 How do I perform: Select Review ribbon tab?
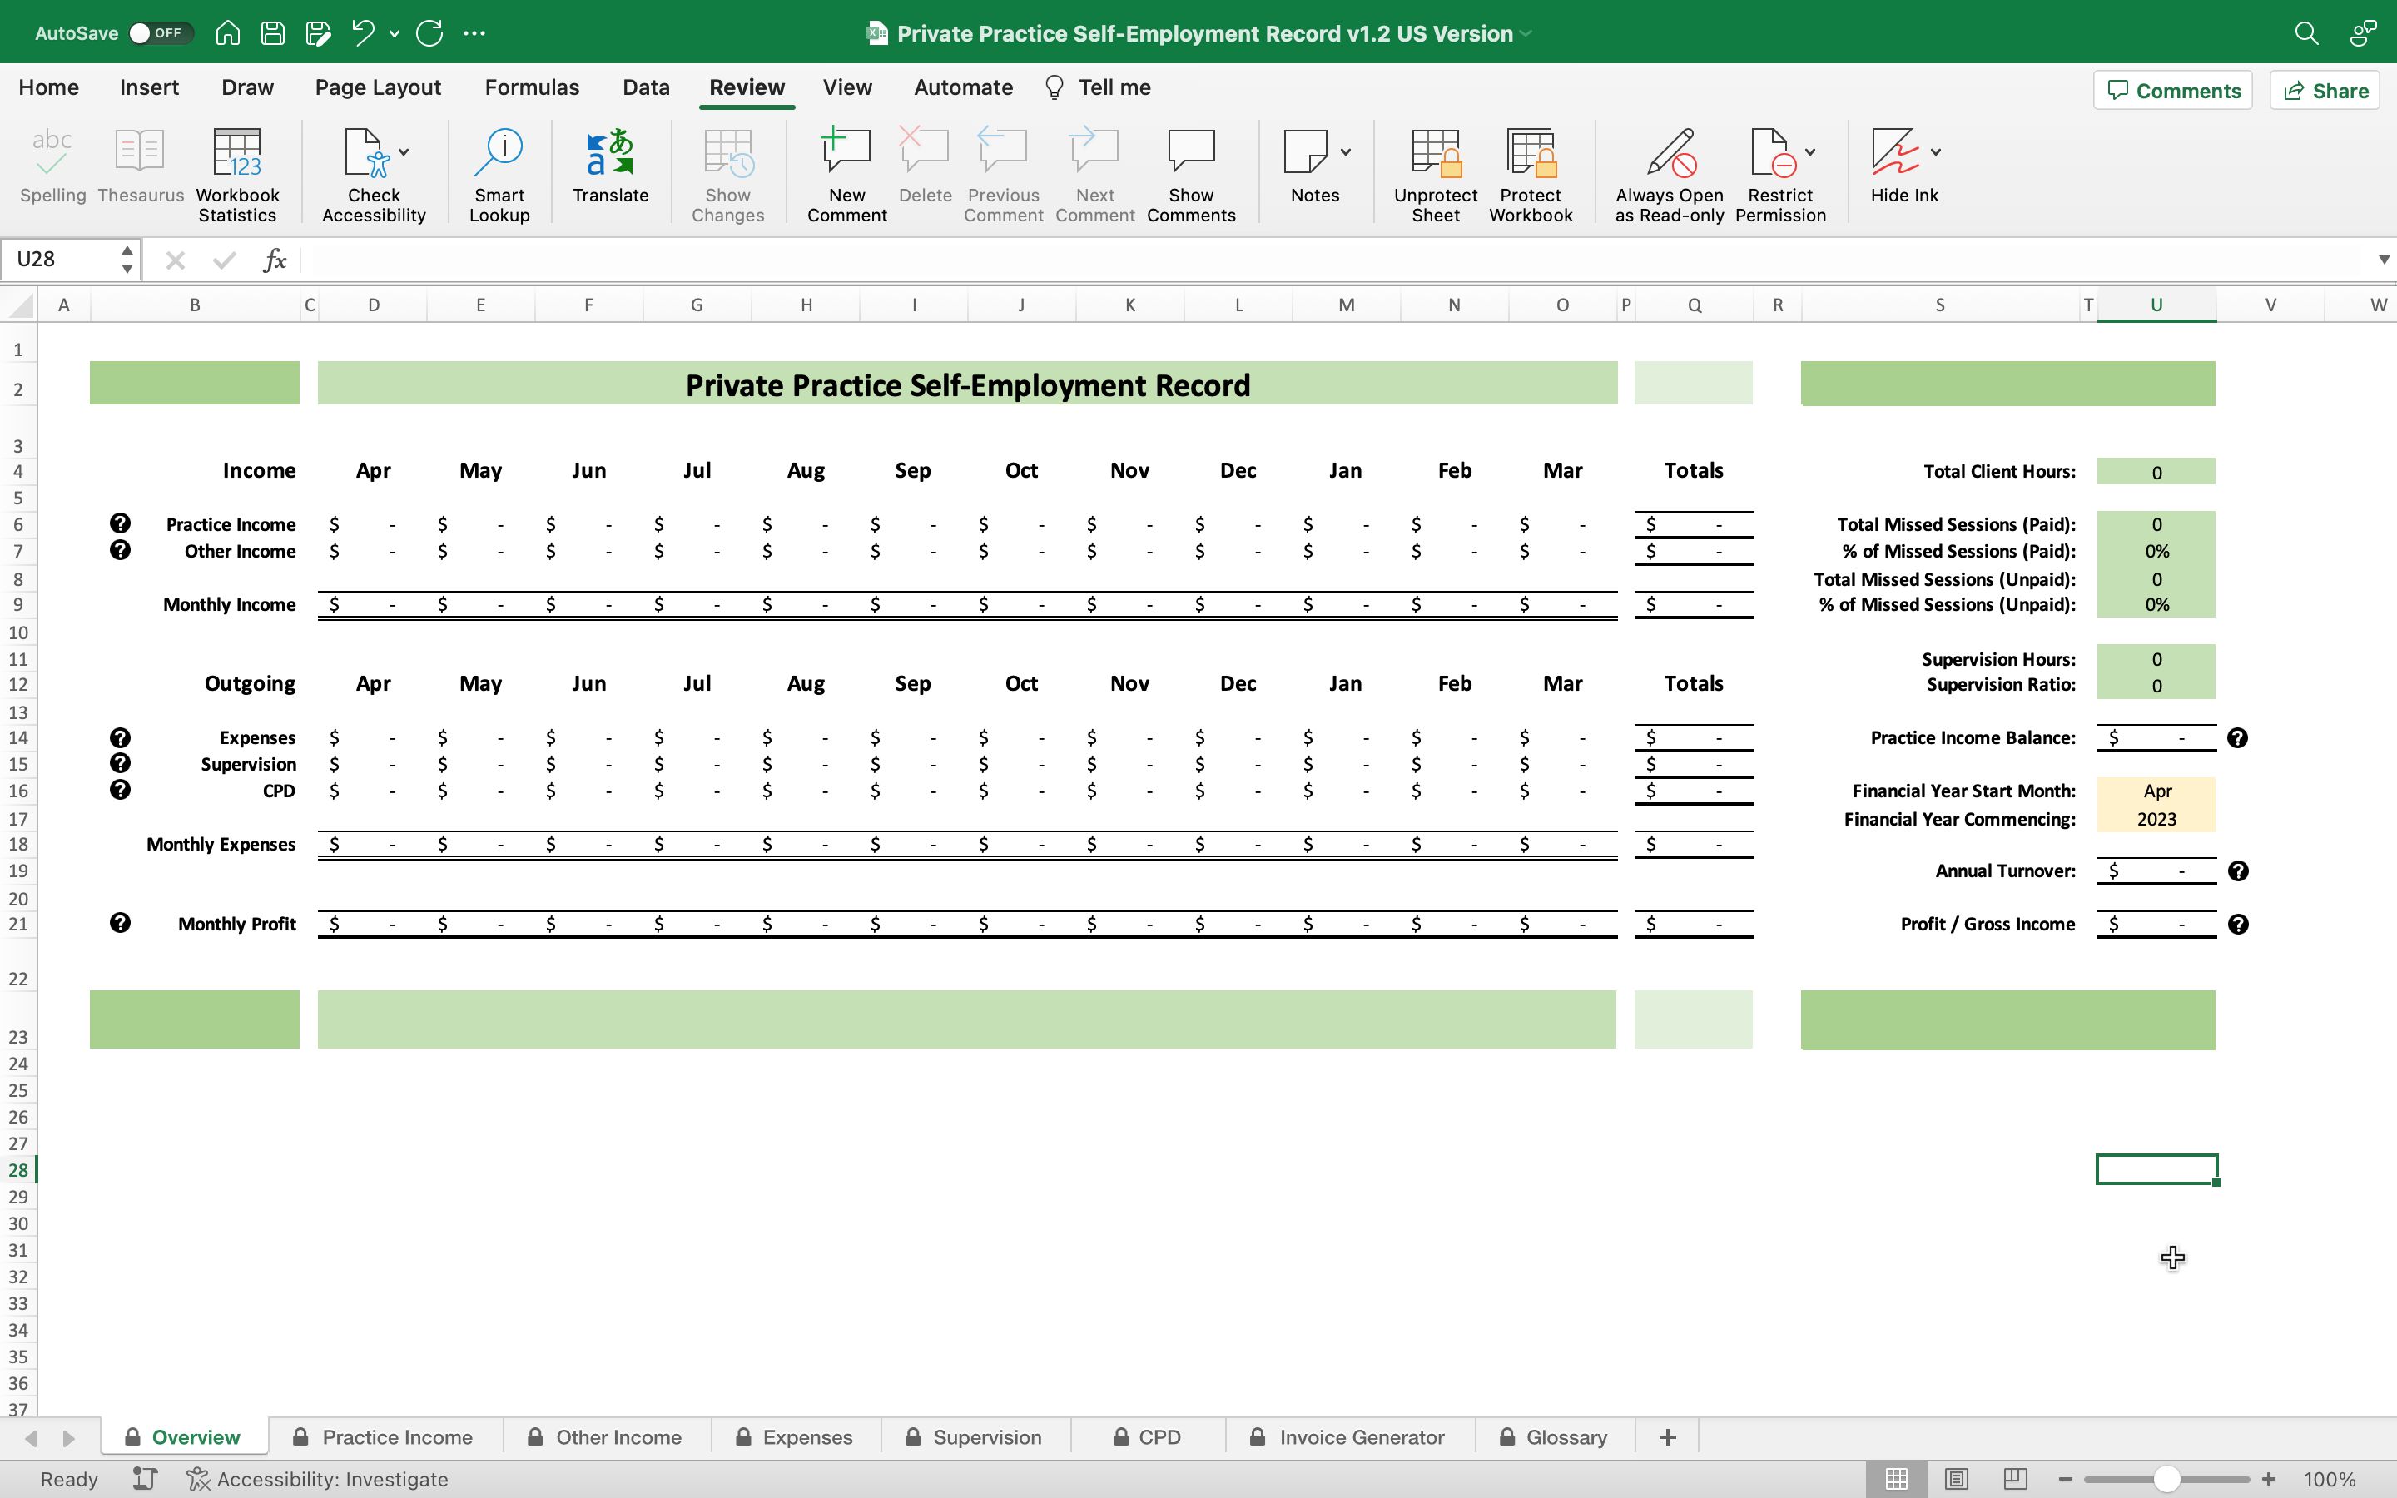pos(746,87)
